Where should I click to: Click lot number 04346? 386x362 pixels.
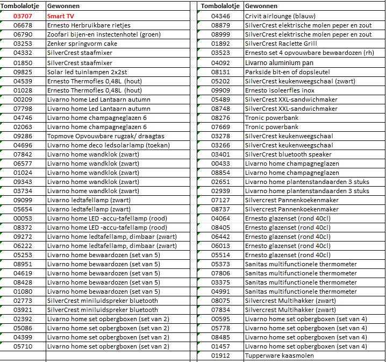[x=220, y=16]
